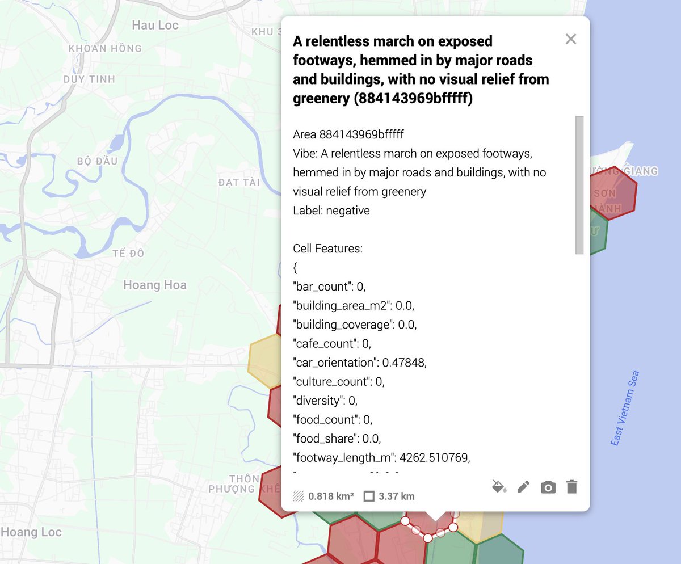Viewport: 681px width, 564px height.
Task: Click the perimeter square icon
Action: (369, 496)
